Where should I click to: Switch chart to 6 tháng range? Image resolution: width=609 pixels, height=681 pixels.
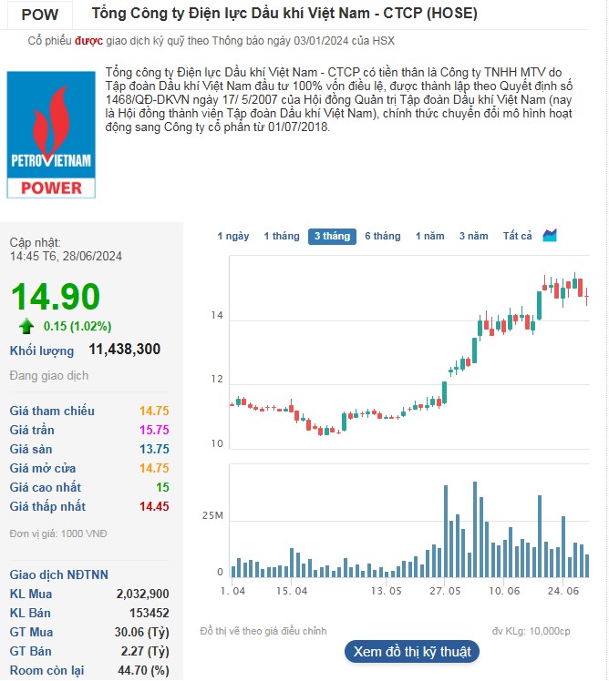383,236
